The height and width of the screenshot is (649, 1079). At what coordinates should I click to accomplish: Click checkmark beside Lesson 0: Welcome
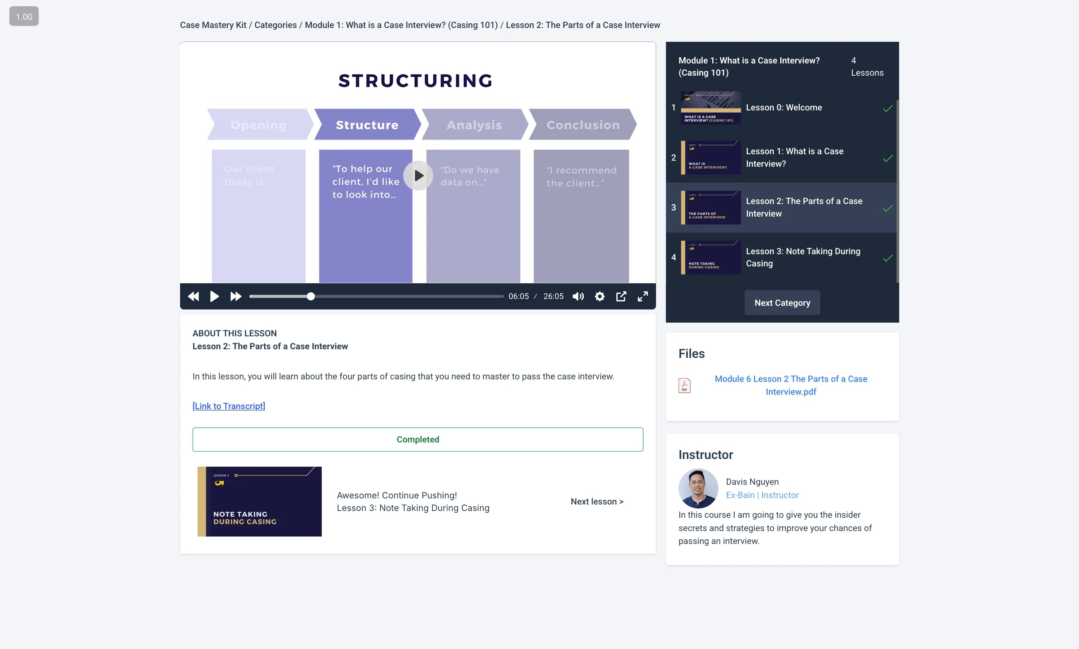887,108
